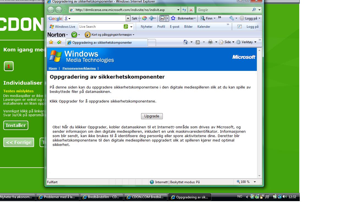
Task: Click the Finn search icon on the Google toolbar
Action: (x=203, y=18)
